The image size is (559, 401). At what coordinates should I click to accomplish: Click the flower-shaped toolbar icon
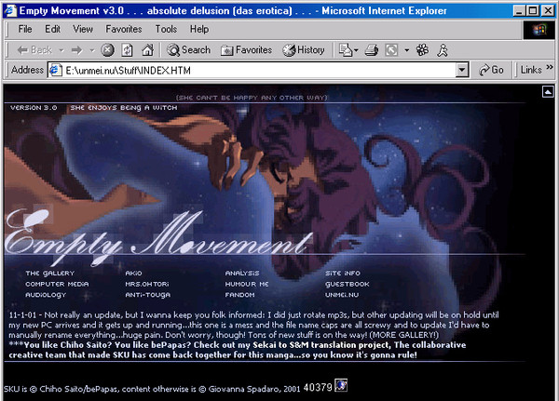pyautogui.click(x=422, y=50)
